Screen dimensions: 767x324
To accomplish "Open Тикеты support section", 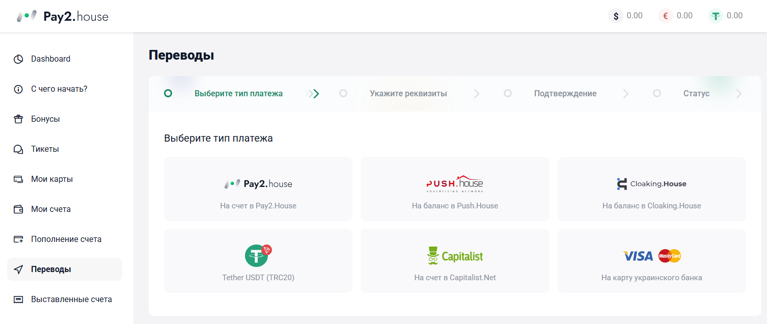I will click(x=65, y=149).
